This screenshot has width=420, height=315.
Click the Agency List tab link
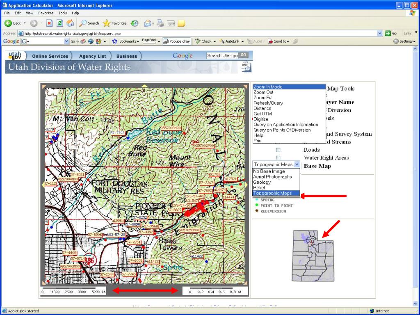coord(93,56)
